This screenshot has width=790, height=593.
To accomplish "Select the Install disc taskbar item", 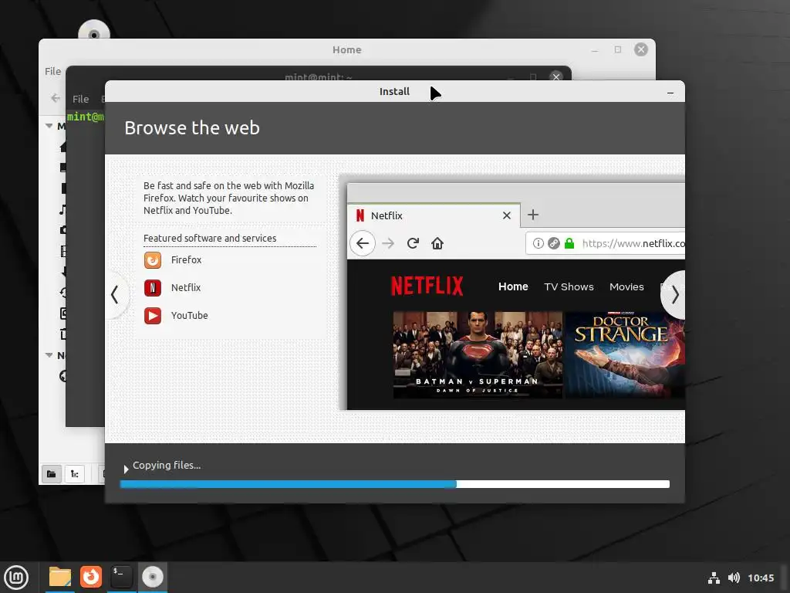I will pyautogui.click(x=153, y=577).
